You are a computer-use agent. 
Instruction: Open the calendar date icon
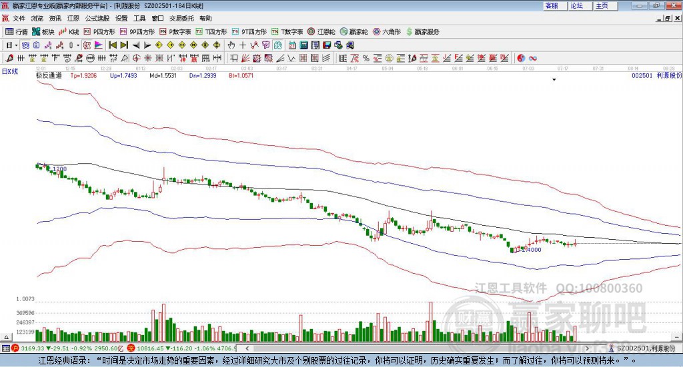point(292,45)
